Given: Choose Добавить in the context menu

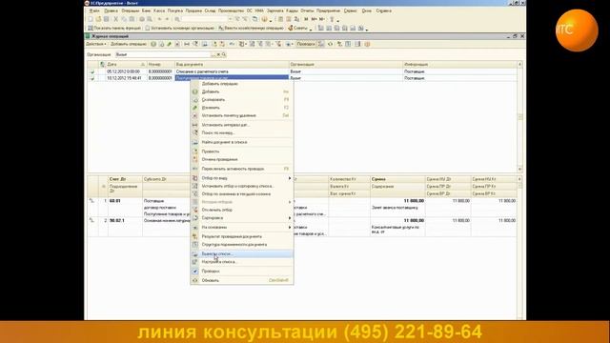Looking at the screenshot, I should tap(241, 91).
